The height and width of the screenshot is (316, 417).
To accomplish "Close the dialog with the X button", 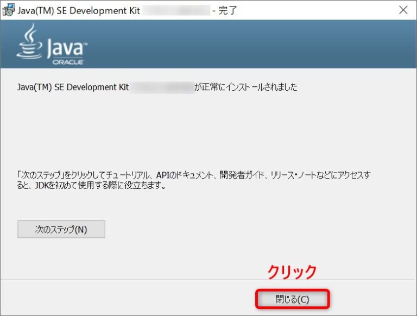I will (403, 10).
